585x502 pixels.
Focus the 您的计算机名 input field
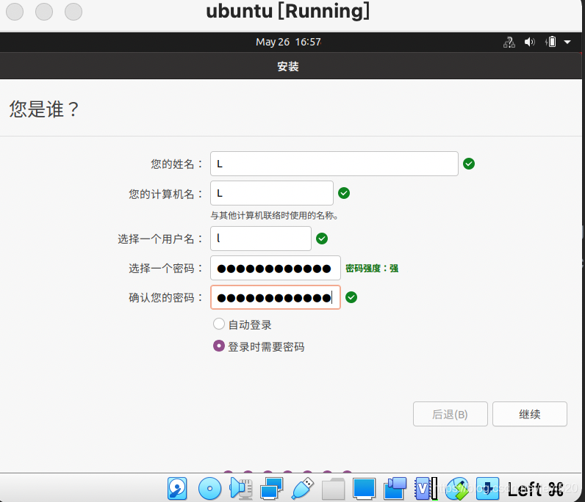(272, 193)
